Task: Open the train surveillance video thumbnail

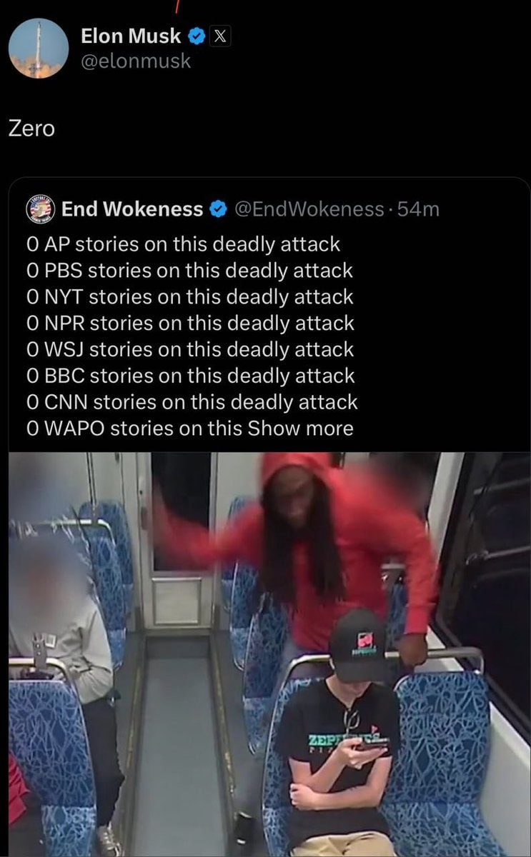Action: tap(269, 654)
